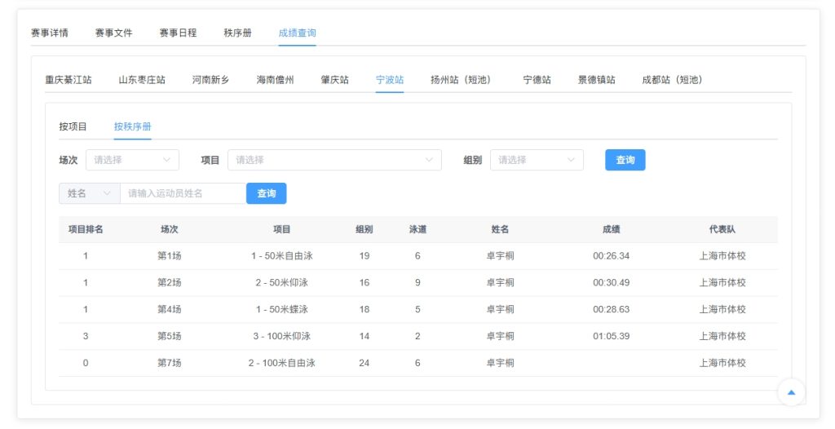Image resolution: width=835 pixels, height=429 pixels.
Task: Click the 查询 button beside name input
Action: [267, 193]
